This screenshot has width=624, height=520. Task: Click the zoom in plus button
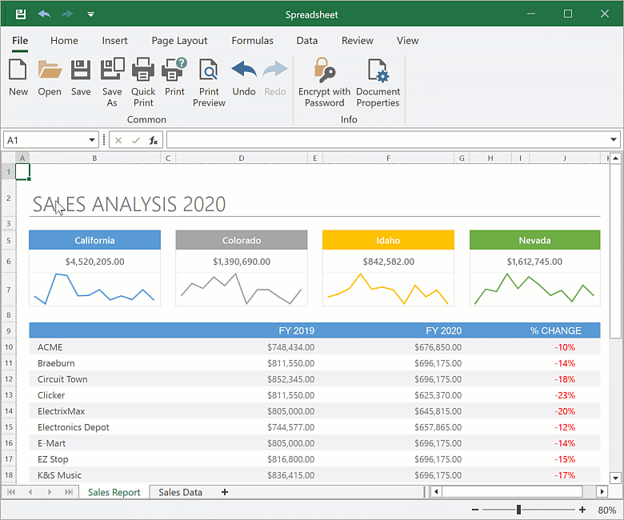[x=582, y=510]
